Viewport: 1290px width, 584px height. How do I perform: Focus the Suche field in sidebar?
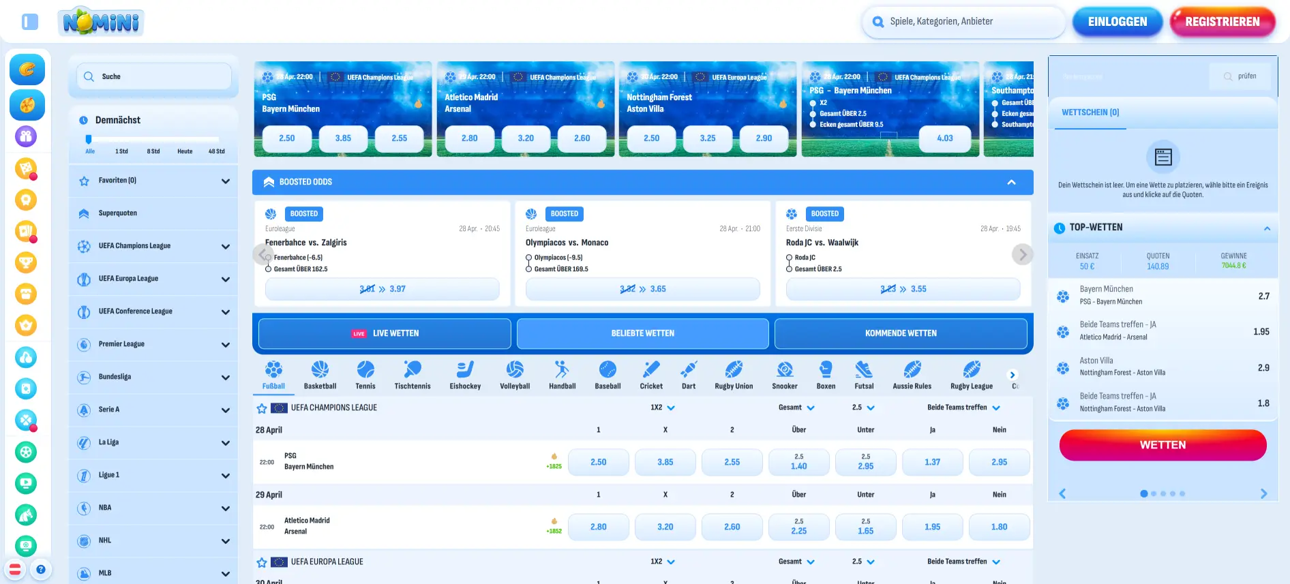(154, 76)
